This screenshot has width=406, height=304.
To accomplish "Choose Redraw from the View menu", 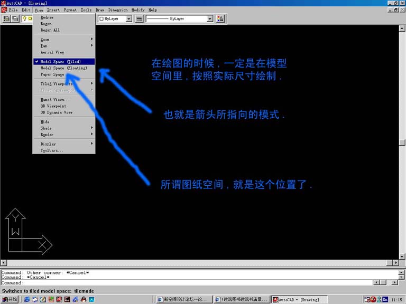I will click(64, 17).
